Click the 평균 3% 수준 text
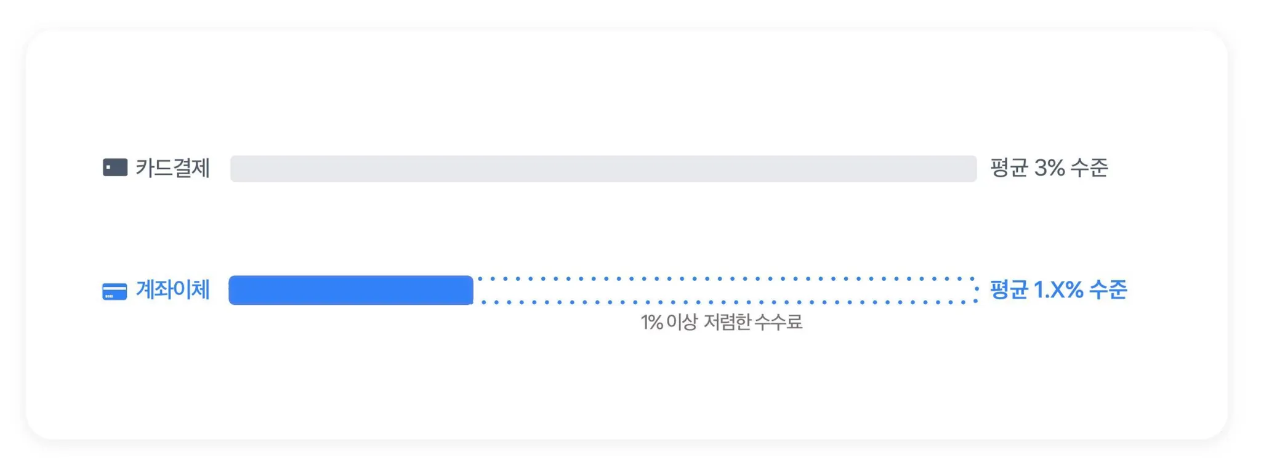This screenshot has width=1261, height=468. click(1049, 167)
